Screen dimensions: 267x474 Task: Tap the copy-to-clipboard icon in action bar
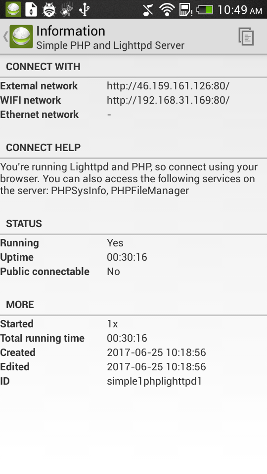point(246,37)
